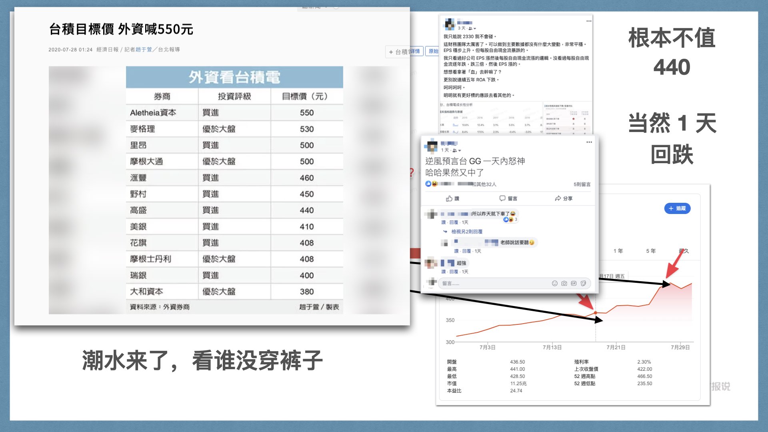This screenshot has height=432, width=768.
Task: Click the blue 追蹤 follow button
Action: [x=677, y=208]
